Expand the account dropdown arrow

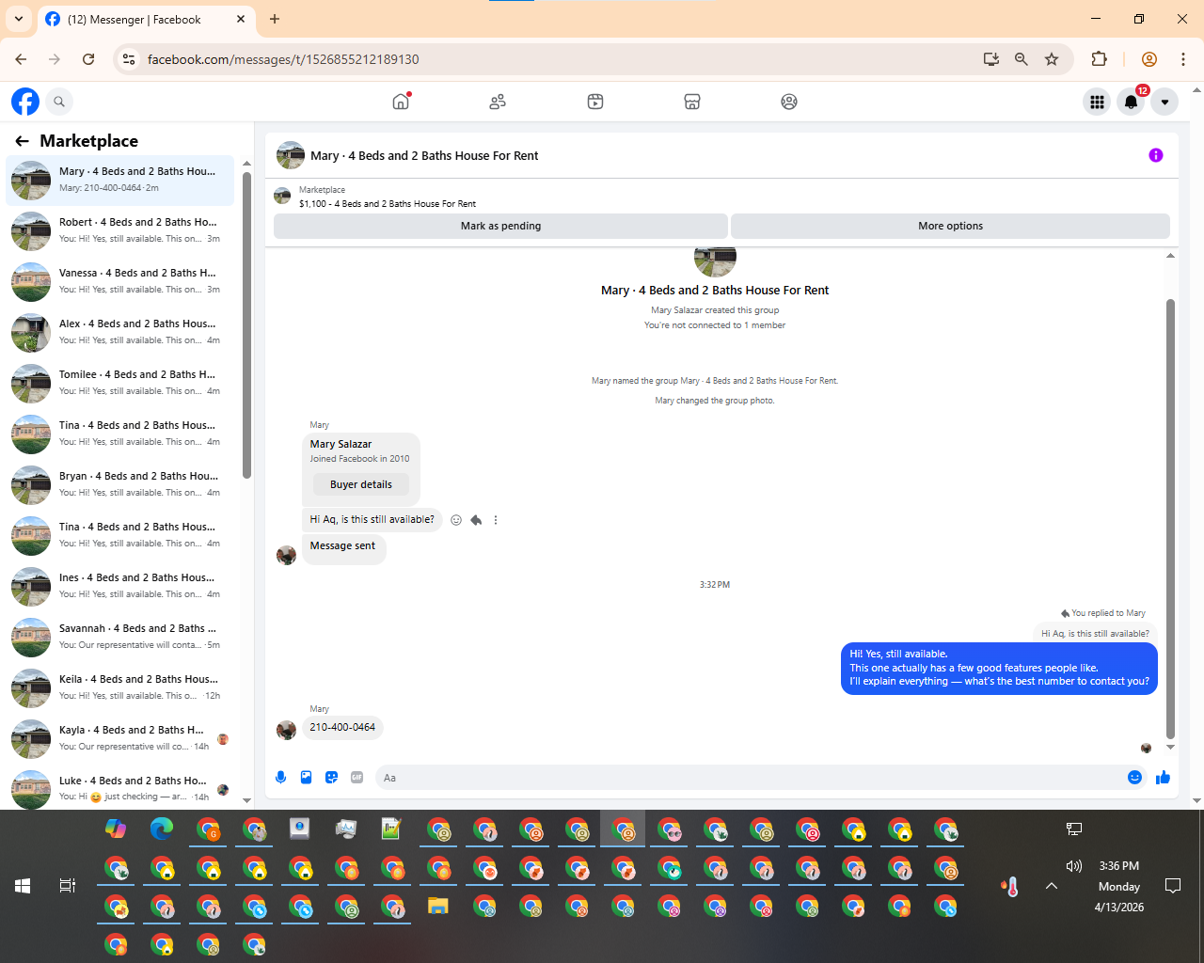(1164, 102)
